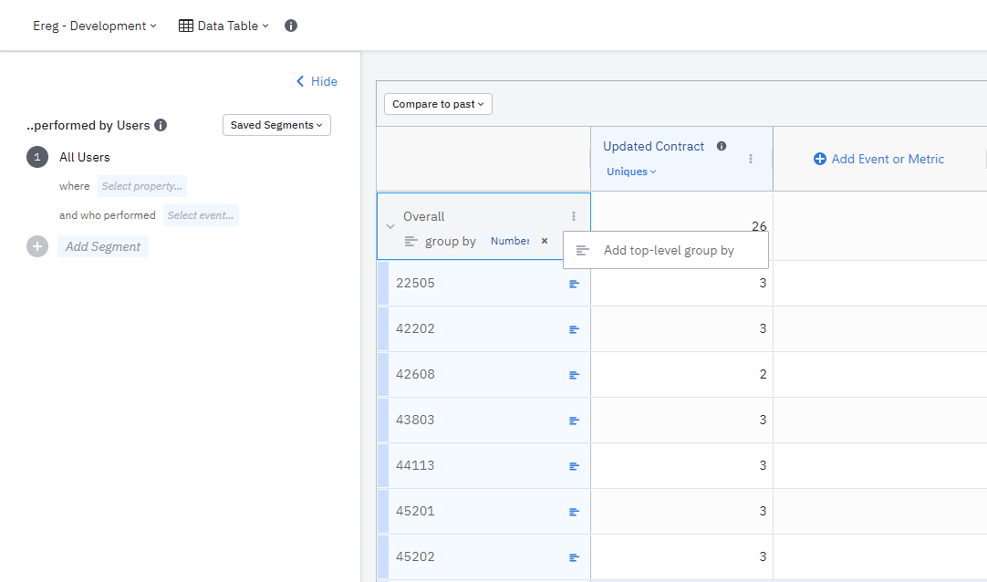Screen dimensions: 987x582
Task: Open the Ereg - Development project dropdown
Action: [94, 26]
